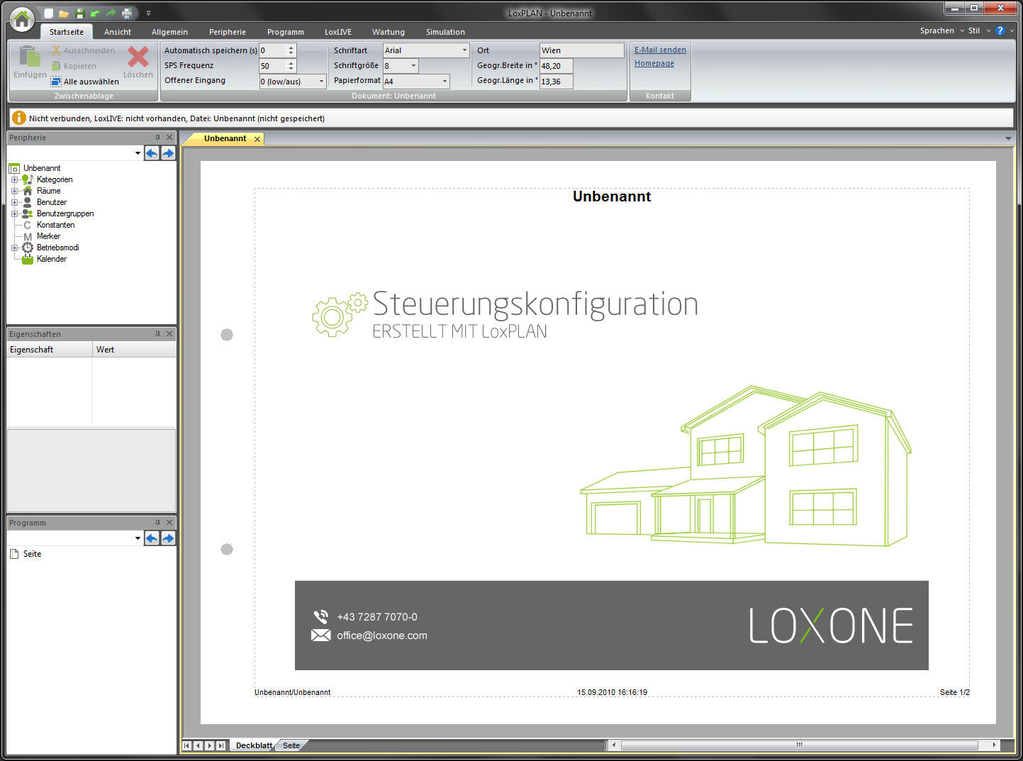Close the Unbenannt document tab
Screen dimensions: 1023x761
pos(257,139)
